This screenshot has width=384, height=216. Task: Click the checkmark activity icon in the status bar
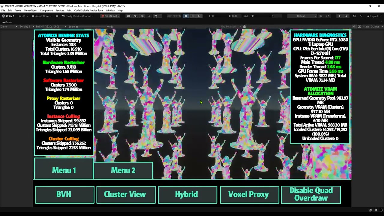pos(381,210)
